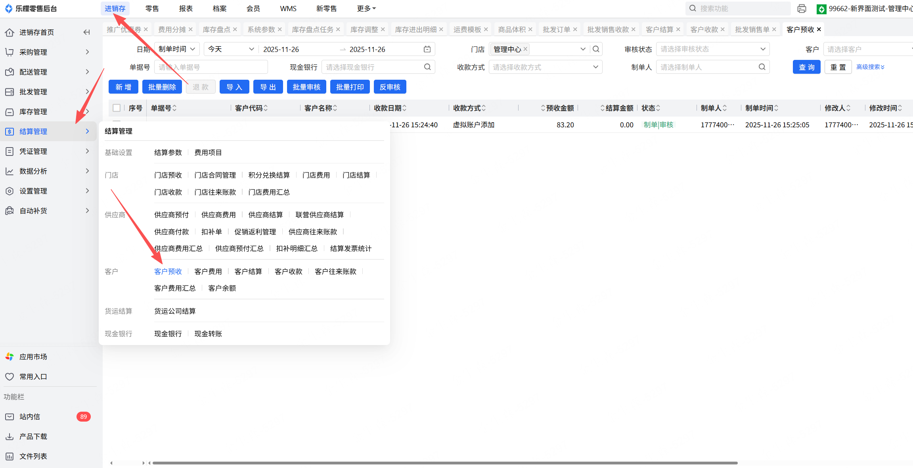Viewport: 913px width, 468px height.
Task: Click the 批量审核 button
Action: [x=306, y=87]
